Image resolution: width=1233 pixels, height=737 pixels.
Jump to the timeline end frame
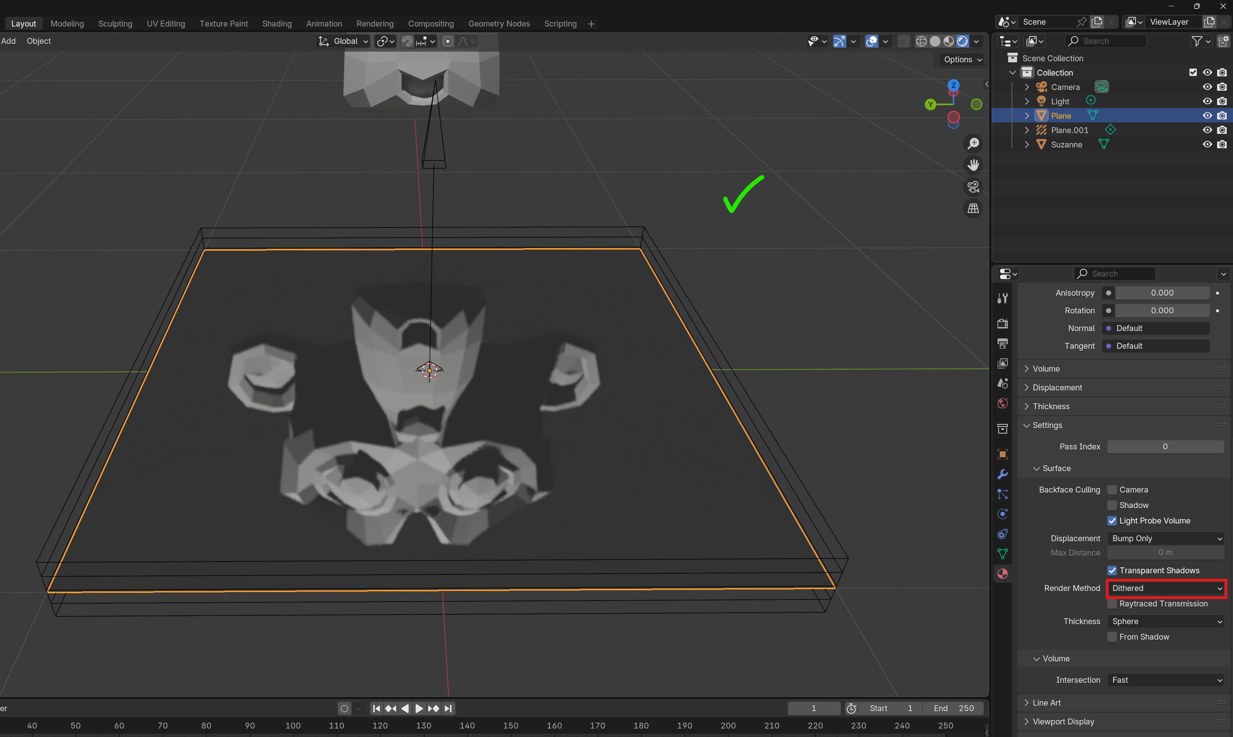[x=448, y=708]
